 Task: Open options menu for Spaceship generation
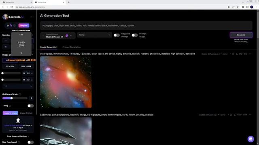[250, 115]
